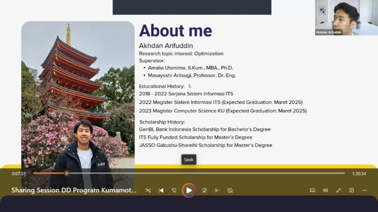378x212 pixels.
Task: Click the volume speaker icon
Action: pos(325,190)
